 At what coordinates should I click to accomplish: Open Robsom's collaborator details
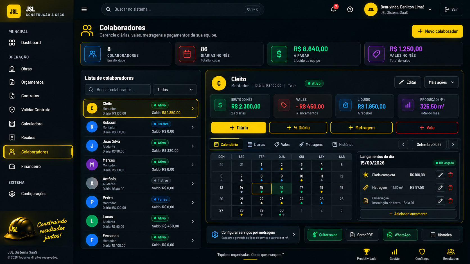coord(141,127)
